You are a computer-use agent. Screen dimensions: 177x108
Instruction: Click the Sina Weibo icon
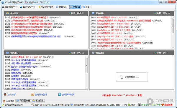coord(32,94)
